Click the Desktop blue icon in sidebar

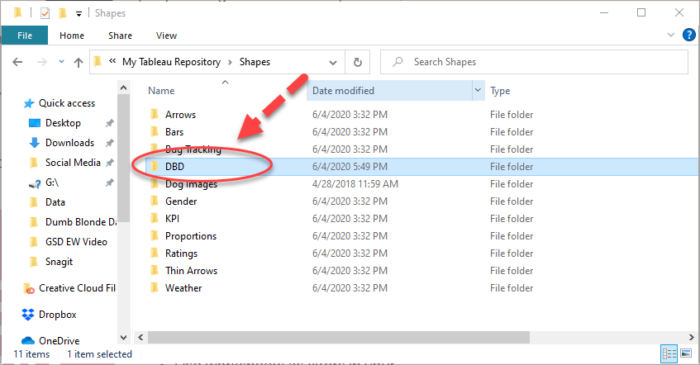point(35,123)
